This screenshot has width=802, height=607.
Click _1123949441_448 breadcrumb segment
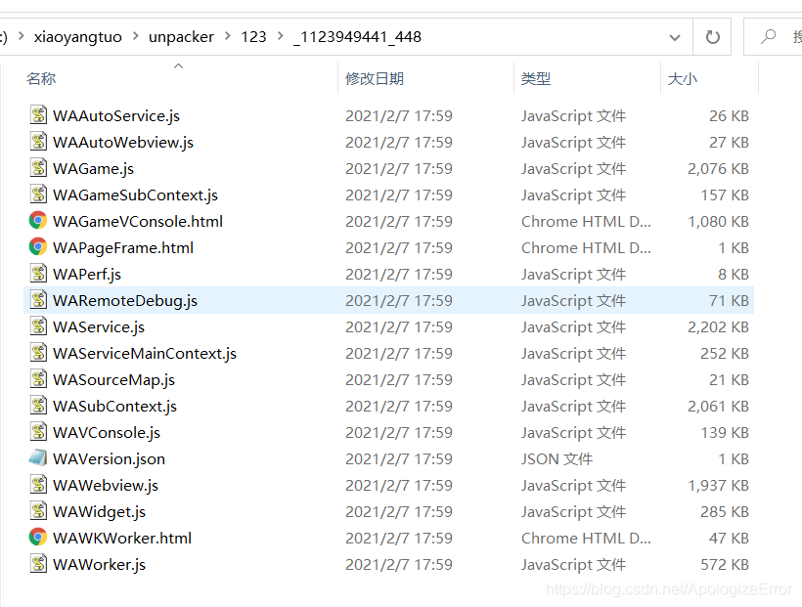coord(358,37)
